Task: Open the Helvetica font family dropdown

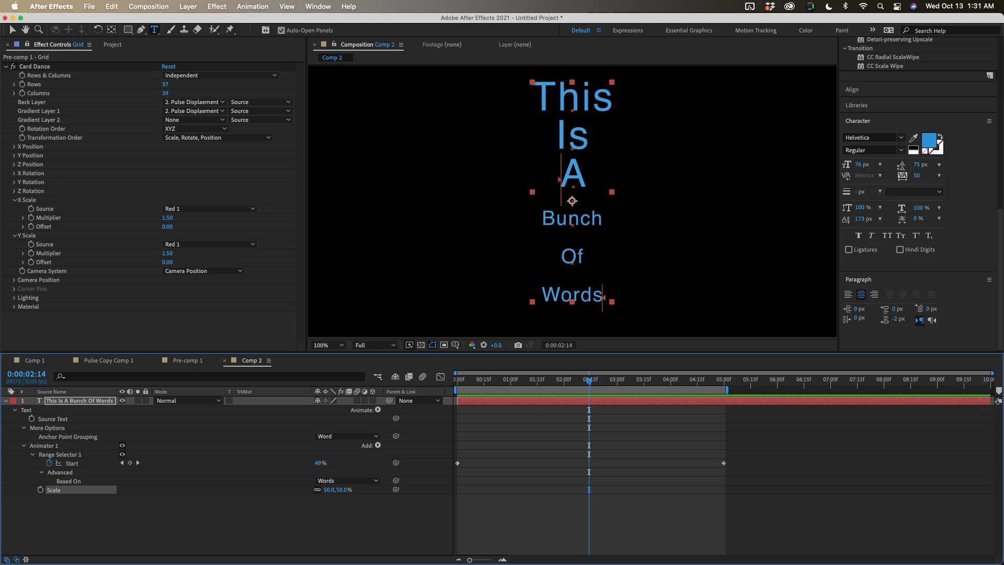Action: click(873, 138)
